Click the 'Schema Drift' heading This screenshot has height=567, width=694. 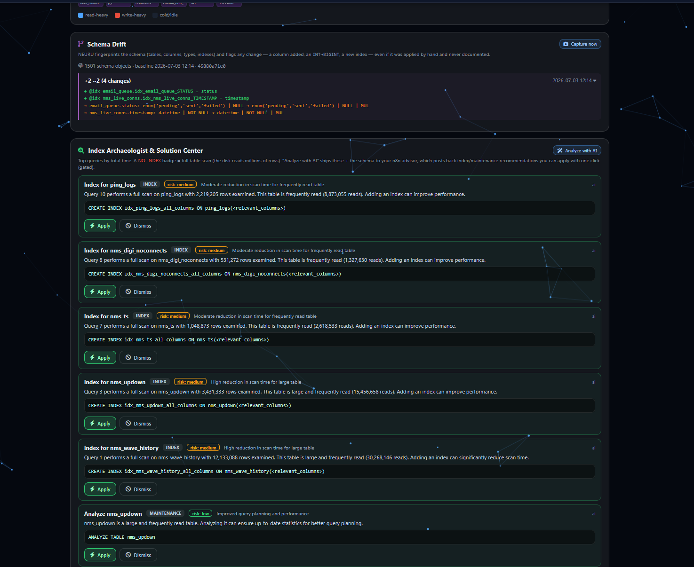click(x=107, y=44)
